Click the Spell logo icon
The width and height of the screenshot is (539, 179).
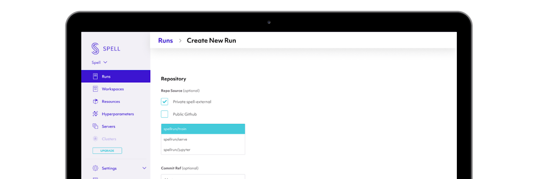coord(96,48)
